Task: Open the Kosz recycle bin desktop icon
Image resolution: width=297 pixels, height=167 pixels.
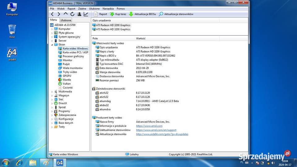Action: pos(12,31)
